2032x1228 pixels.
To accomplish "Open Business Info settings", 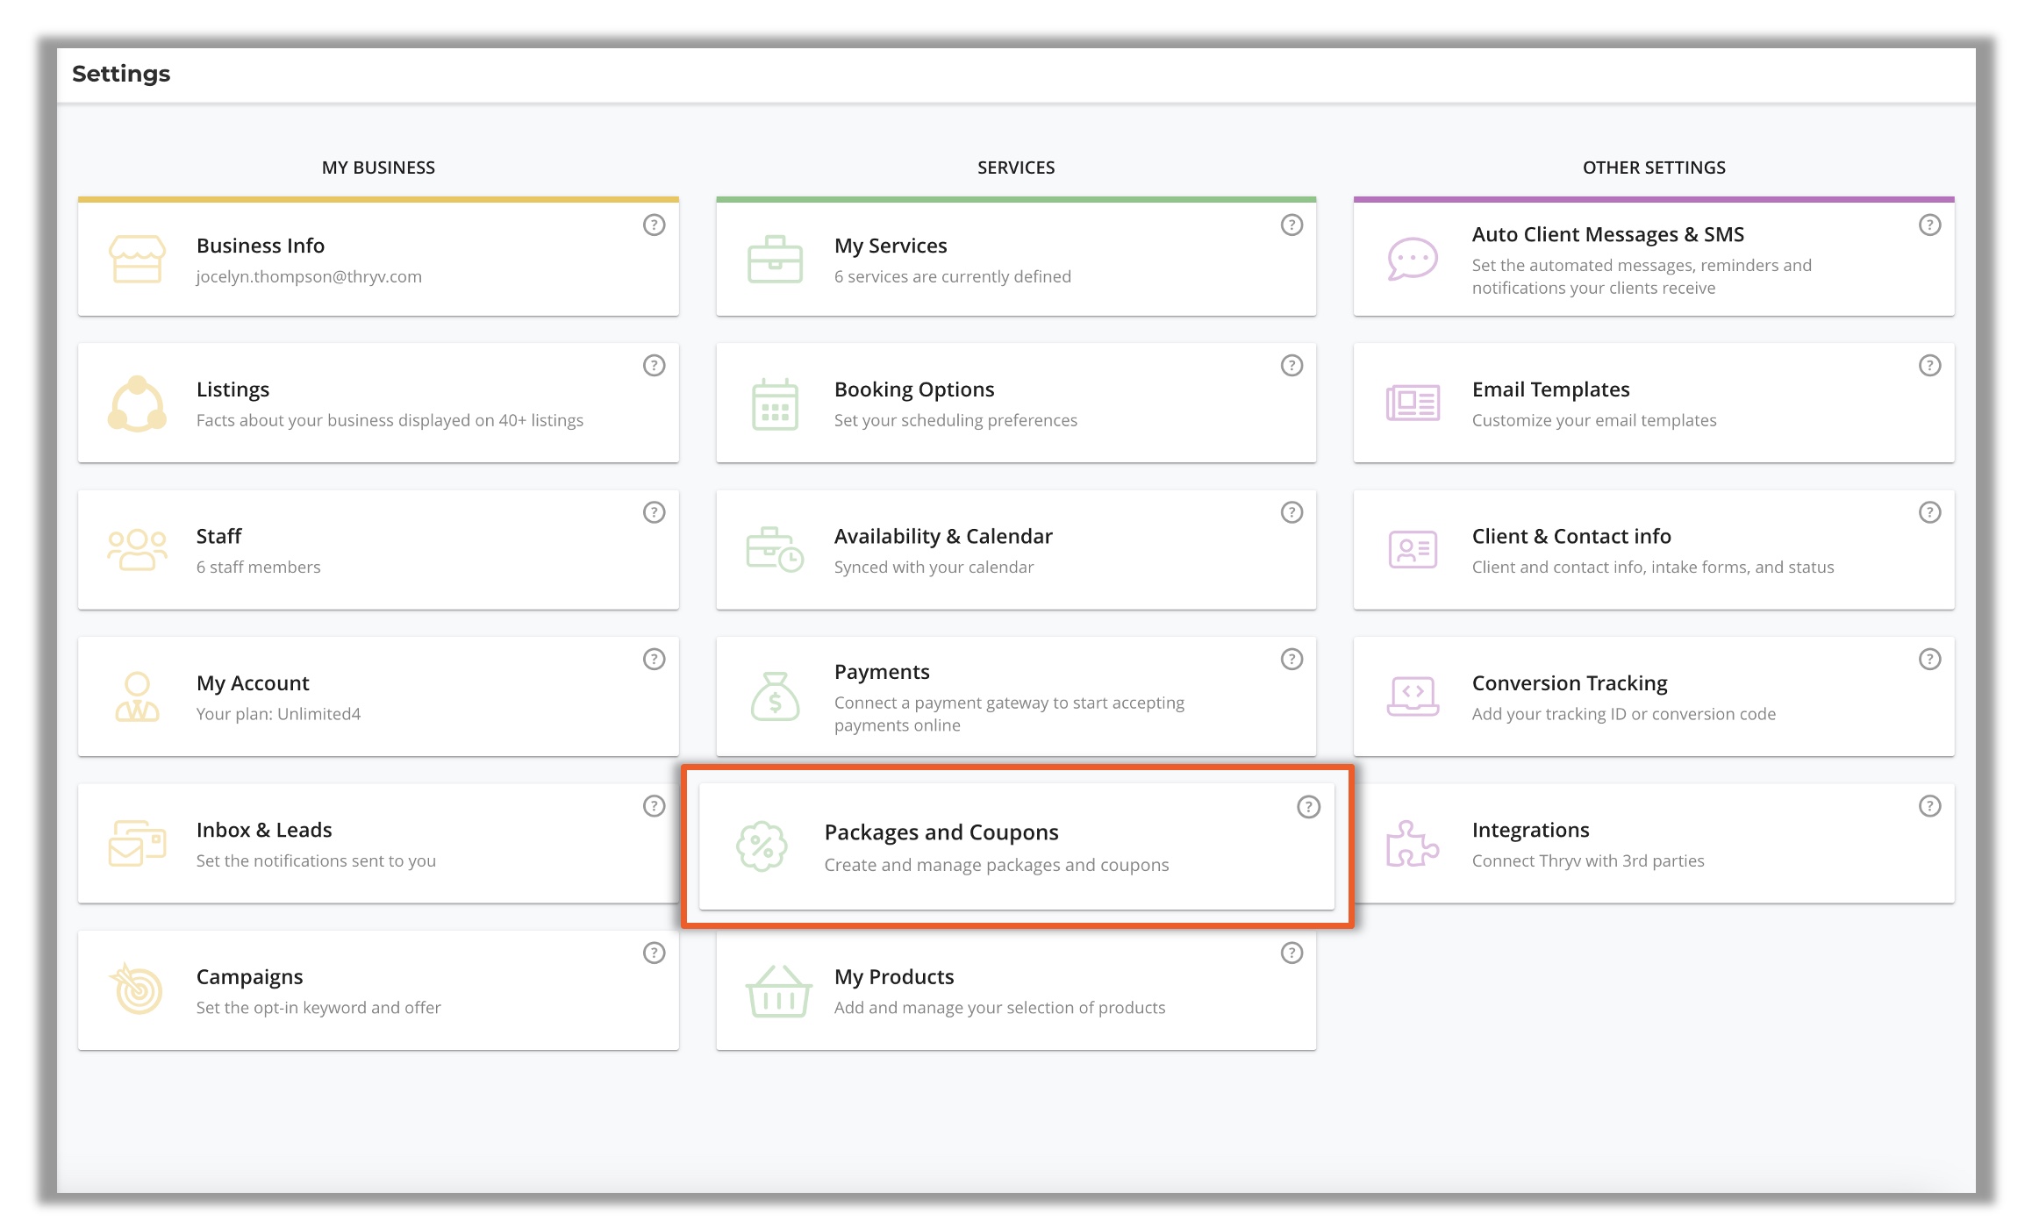I will coord(378,259).
